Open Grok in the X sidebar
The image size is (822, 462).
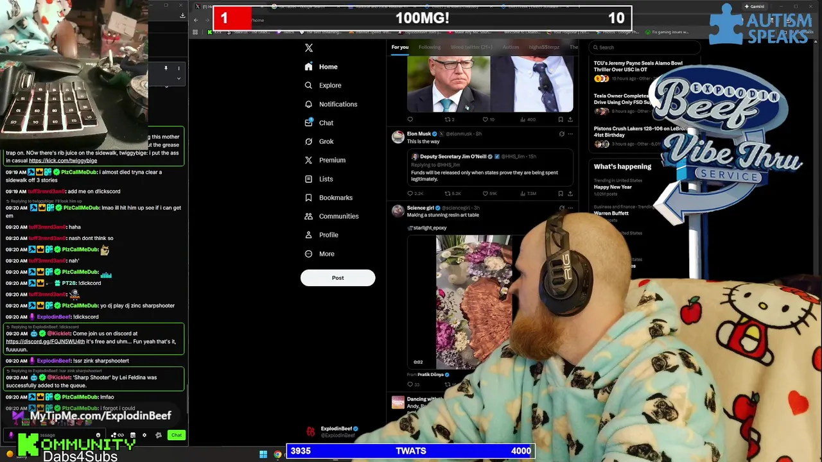point(319,141)
